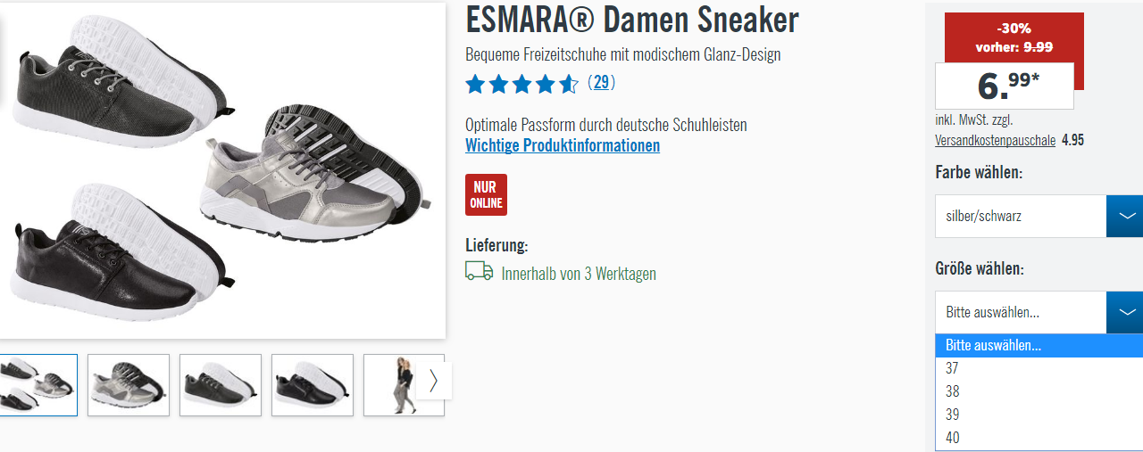Viewport: 1143px width, 452px height.
Task: Click the star rating icons
Action: (x=522, y=84)
